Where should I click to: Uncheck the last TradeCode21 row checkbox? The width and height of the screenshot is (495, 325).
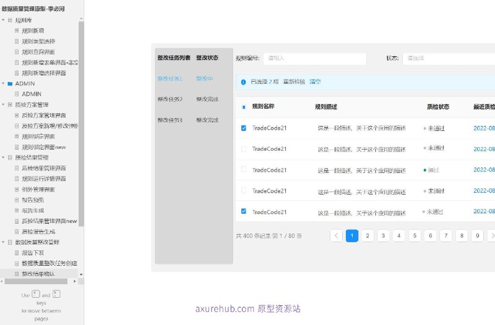tap(244, 211)
